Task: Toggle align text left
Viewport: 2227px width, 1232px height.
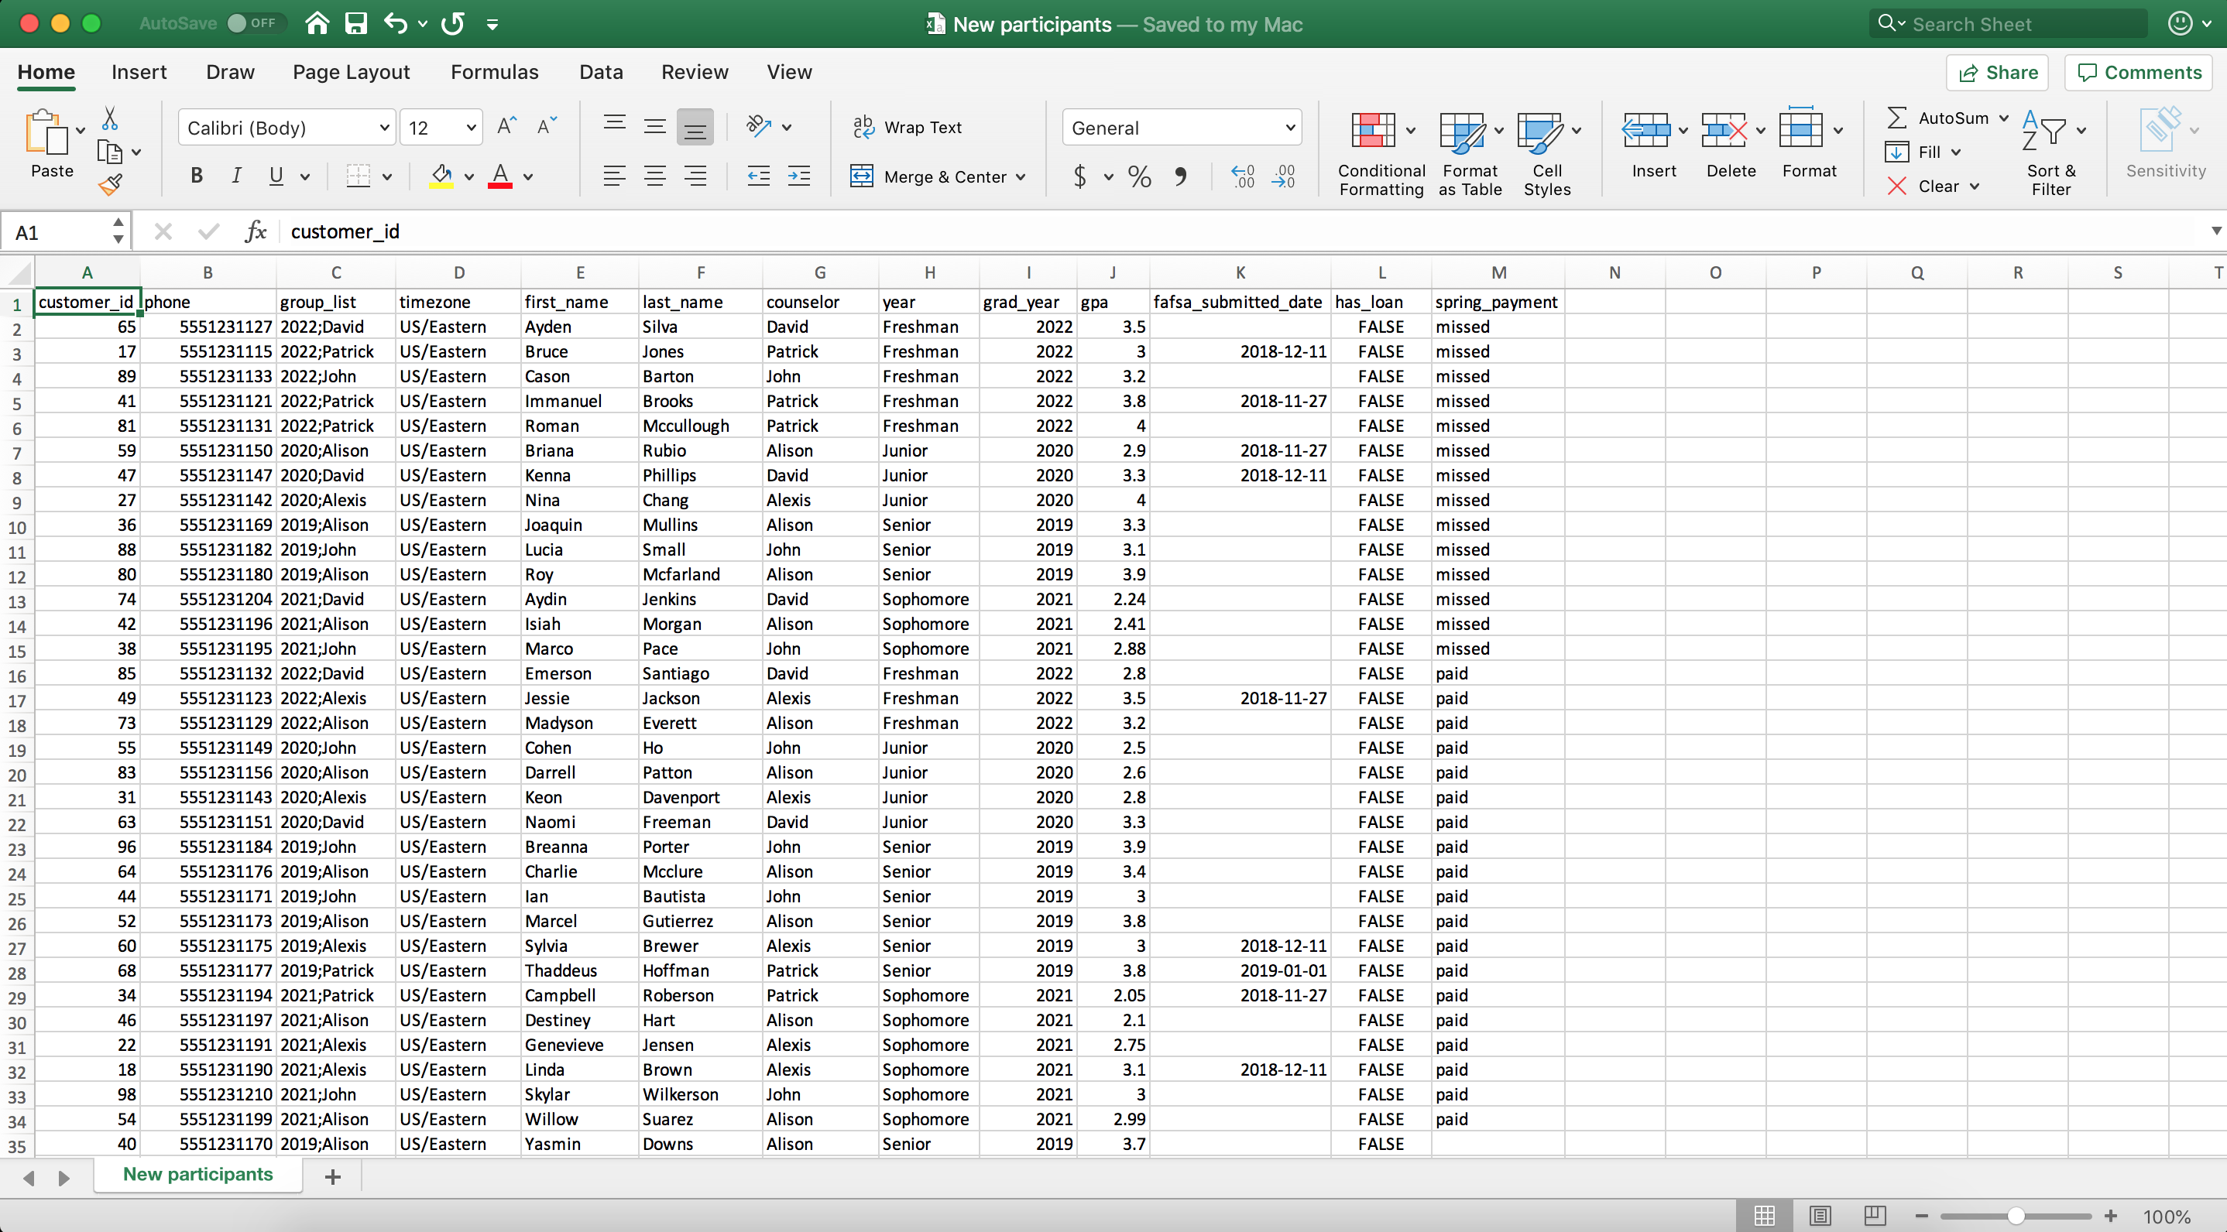Action: pyautogui.click(x=614, y=176)
